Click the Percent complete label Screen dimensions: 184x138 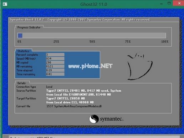[x=27, y=55]
